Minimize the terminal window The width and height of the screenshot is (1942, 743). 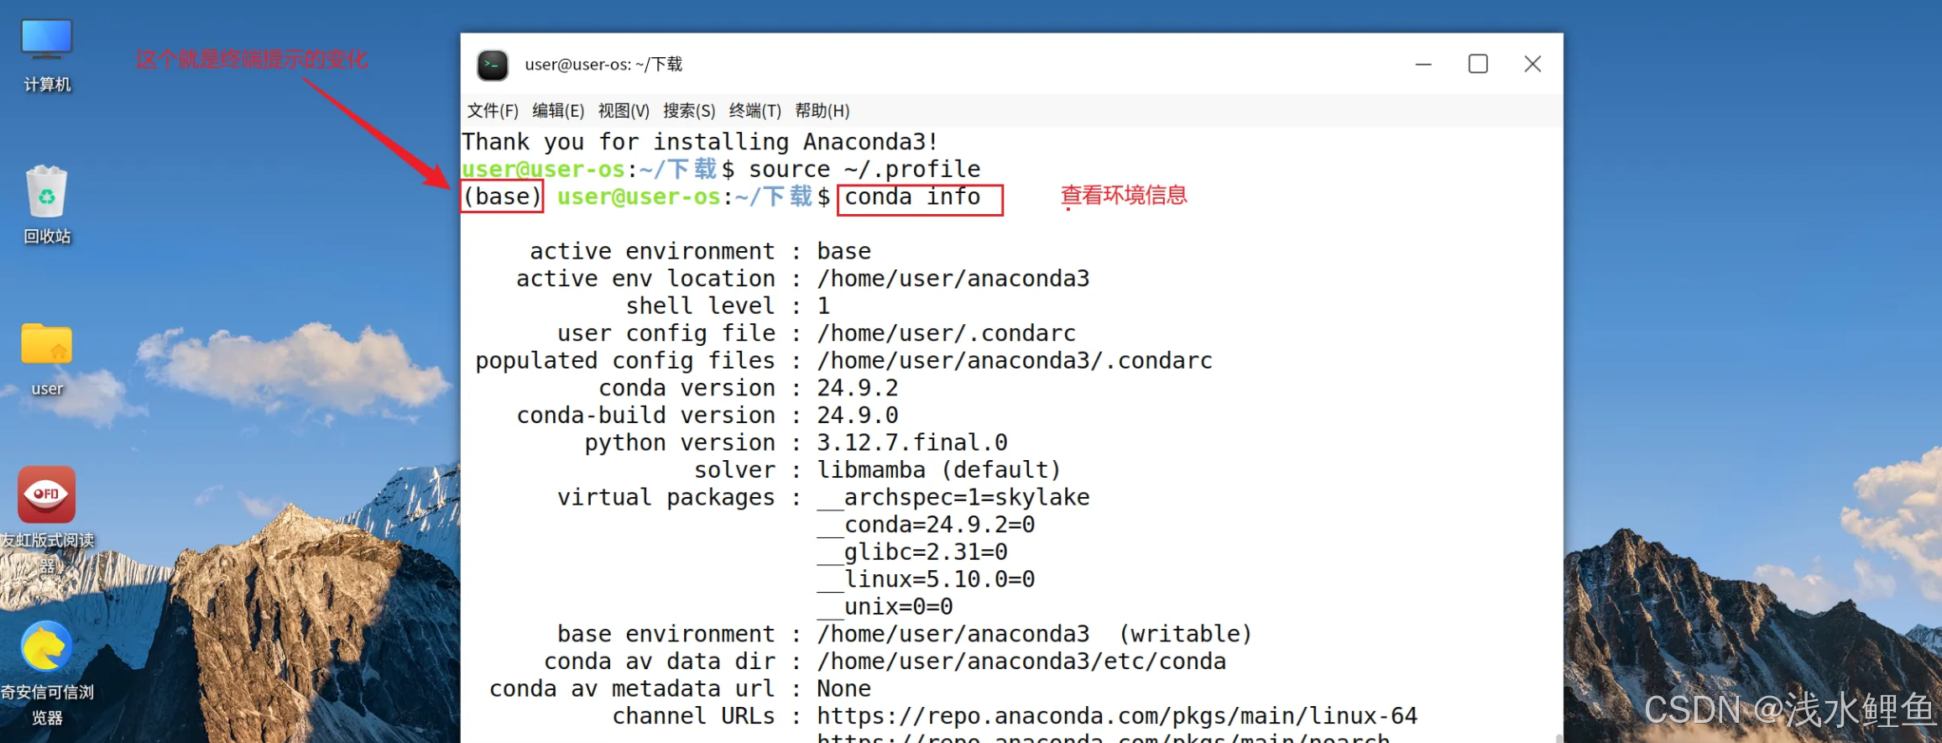click(x=1423, y=65)
